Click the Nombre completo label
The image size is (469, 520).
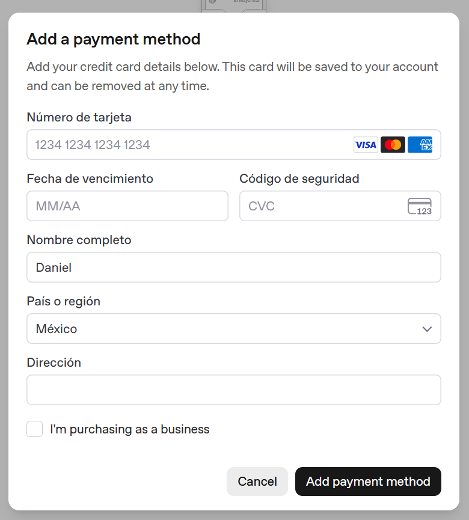point(79,240)
